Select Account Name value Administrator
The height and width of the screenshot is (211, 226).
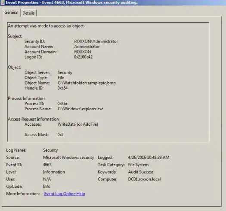[x=87, y=47]
